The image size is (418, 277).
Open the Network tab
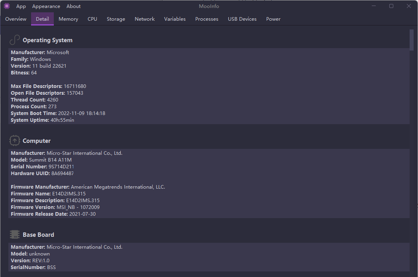tap(145, 19)
